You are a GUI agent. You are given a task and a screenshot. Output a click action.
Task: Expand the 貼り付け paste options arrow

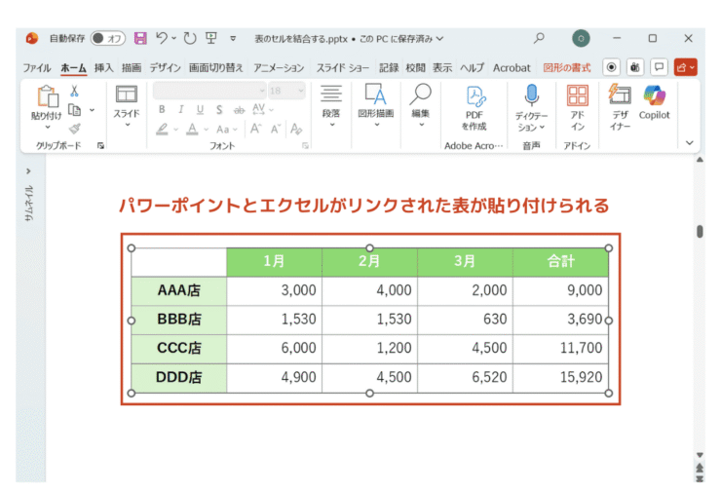48,127
